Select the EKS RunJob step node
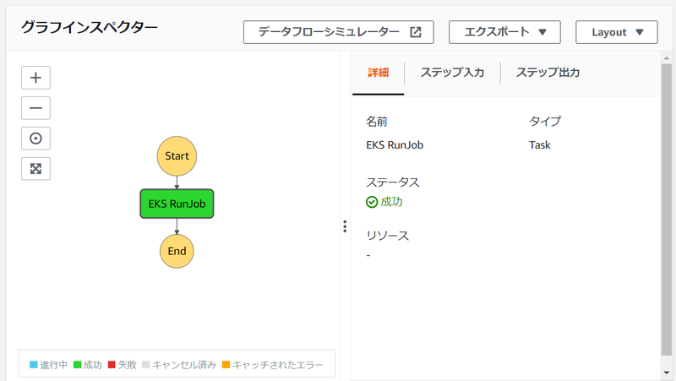This screenshot has width=676, height=381. point(177,204)
